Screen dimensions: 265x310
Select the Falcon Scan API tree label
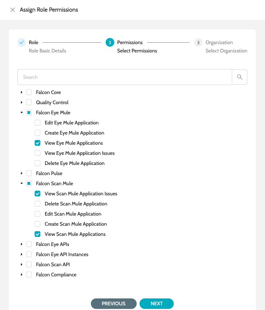(53, 264)
